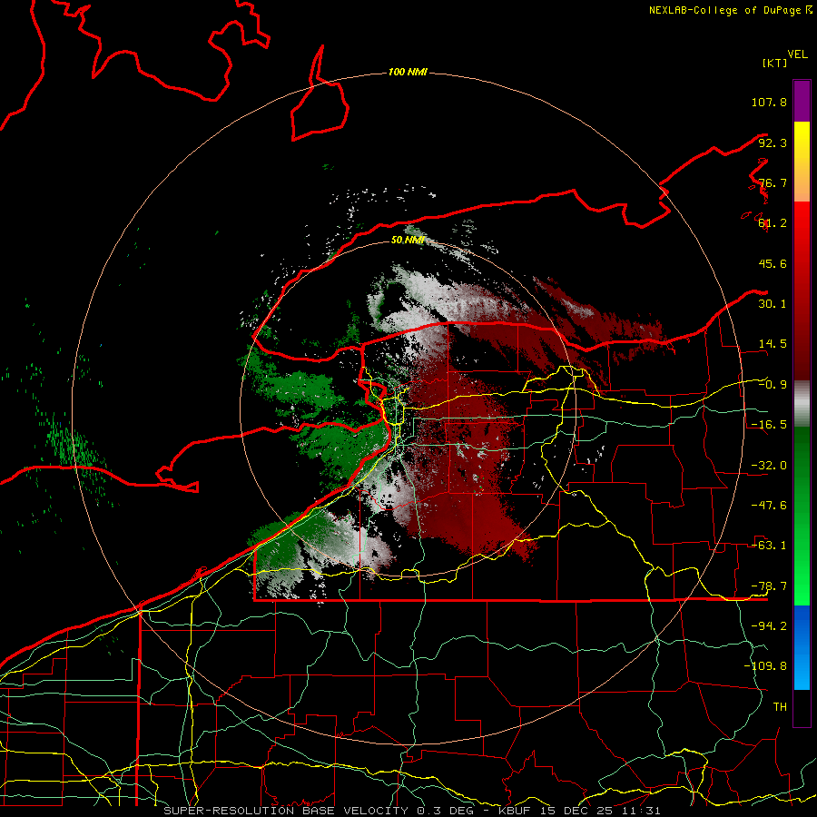Click the Super-Resolution Base Velocity caption
817x817 pixels.
[x=411, y=811]
